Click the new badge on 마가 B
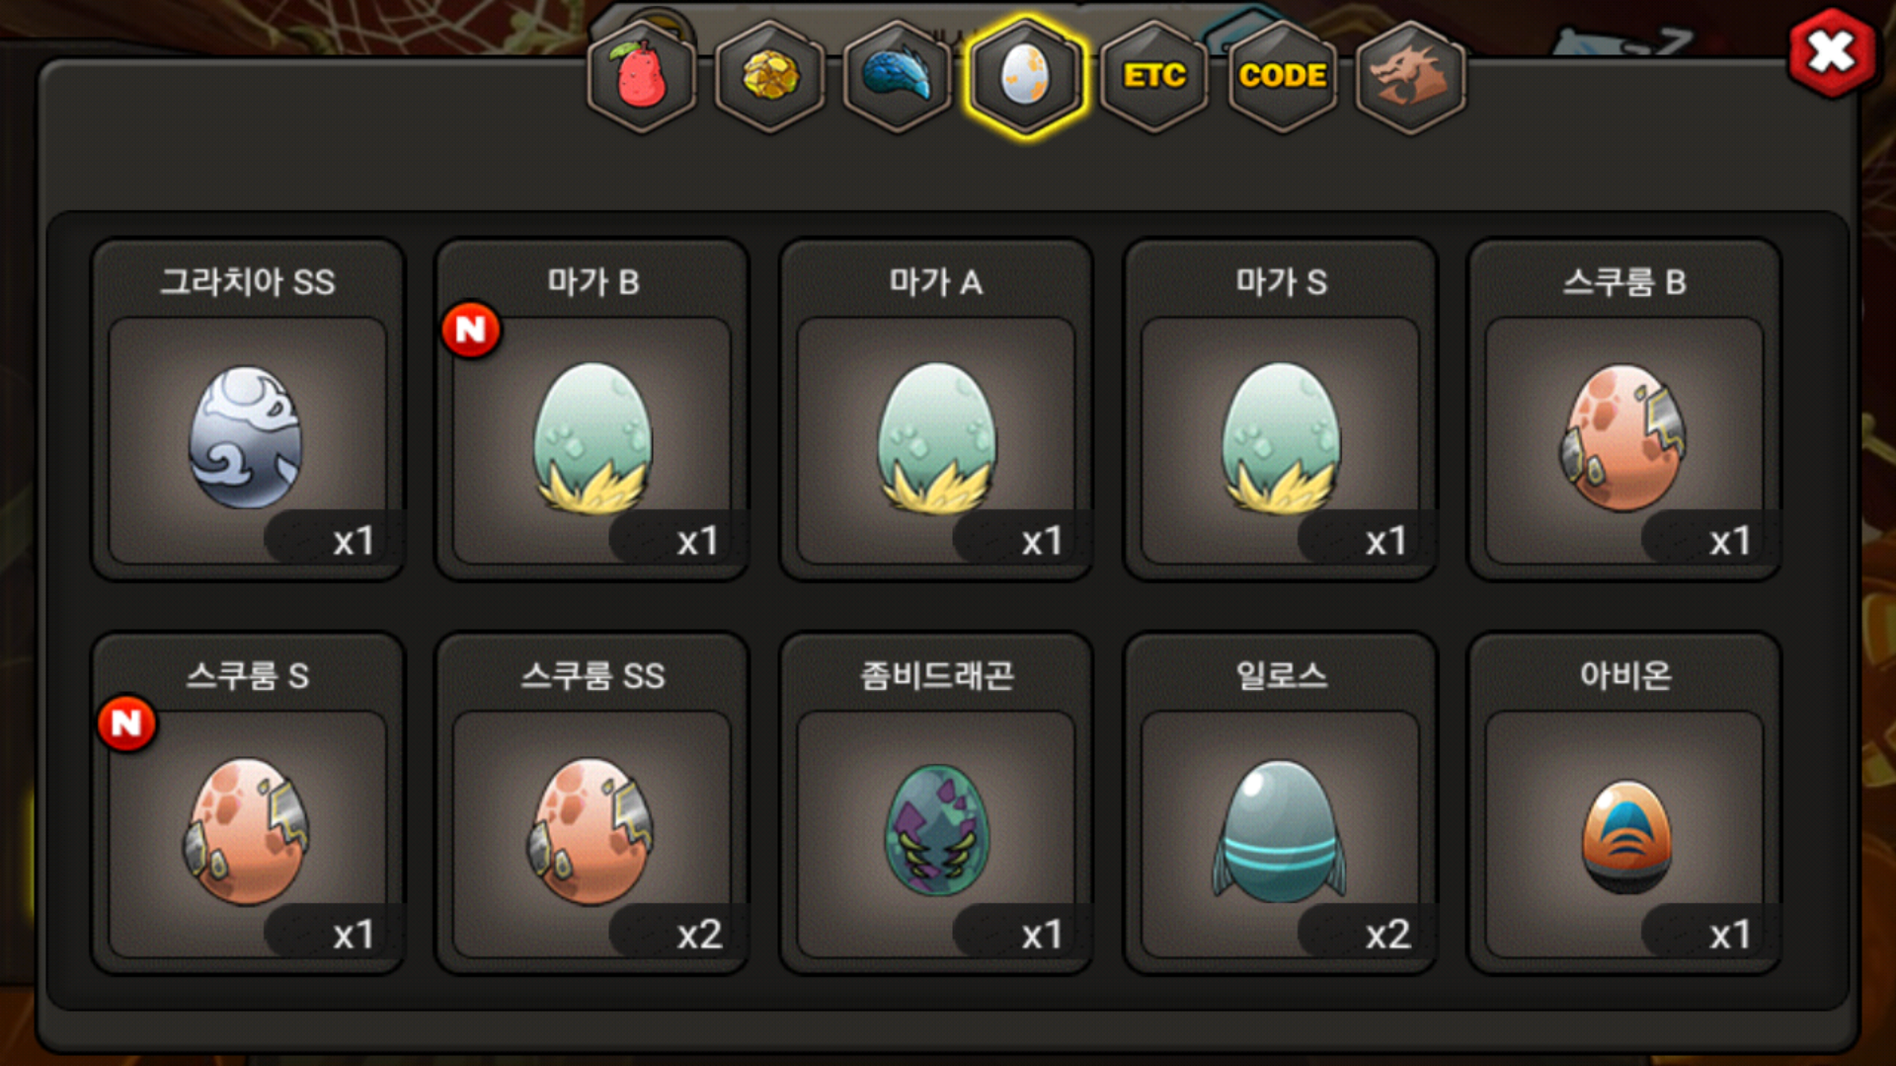The width and height of the screenshot is (1896, 1066). (471, 330)
